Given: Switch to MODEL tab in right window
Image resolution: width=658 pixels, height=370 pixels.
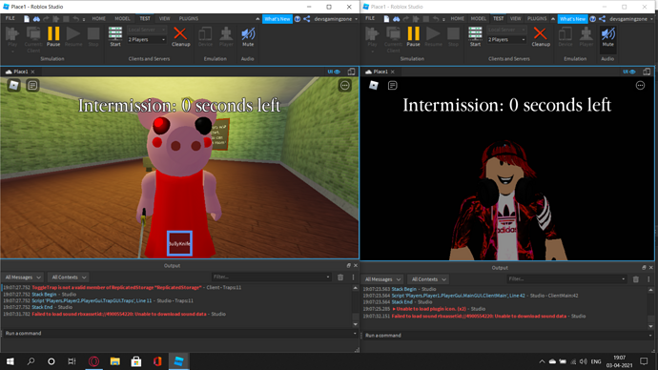Looking at the screenshot, I should (x=478, y=18).
